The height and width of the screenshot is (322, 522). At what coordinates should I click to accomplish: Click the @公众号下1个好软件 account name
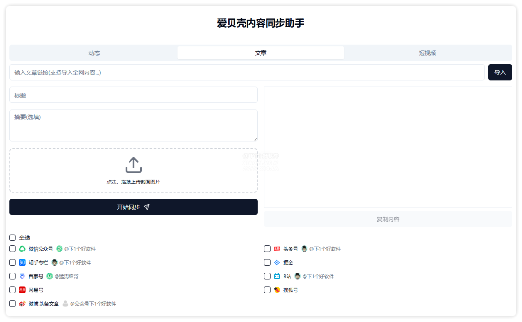click(93, 304)
